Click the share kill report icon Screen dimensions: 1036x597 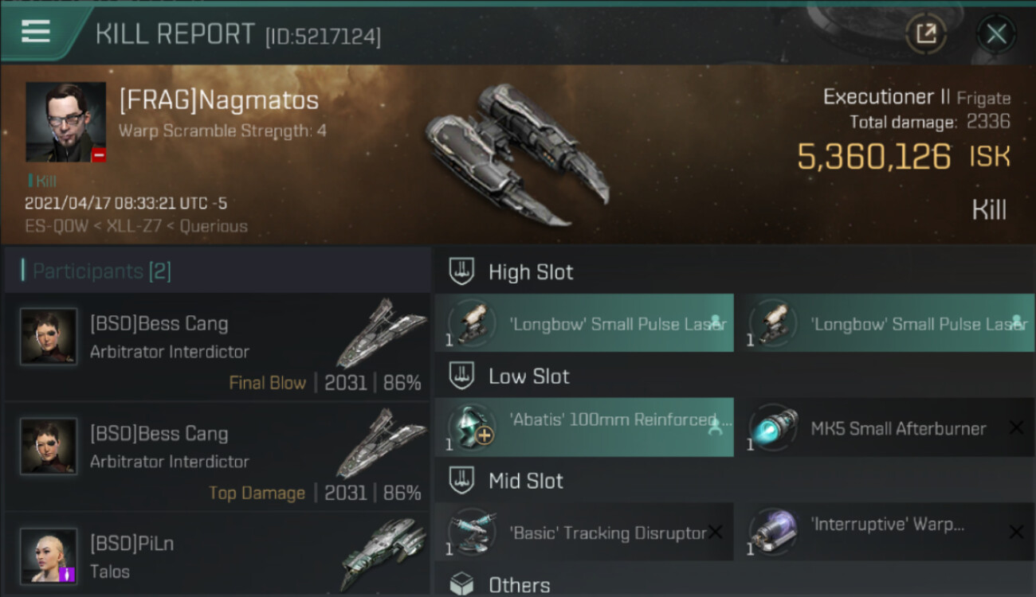tap(926, 33)
